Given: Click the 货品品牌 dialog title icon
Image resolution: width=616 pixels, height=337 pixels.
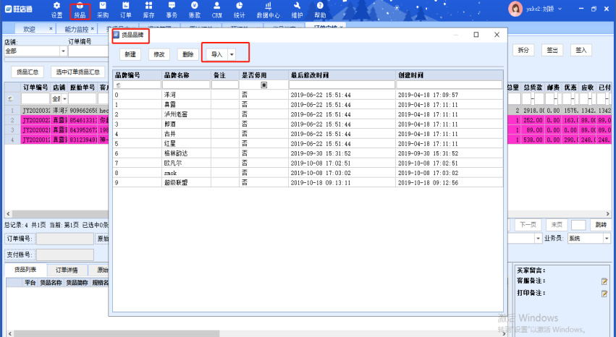Looking at the screenshot, I should click(x=117, y=35).
